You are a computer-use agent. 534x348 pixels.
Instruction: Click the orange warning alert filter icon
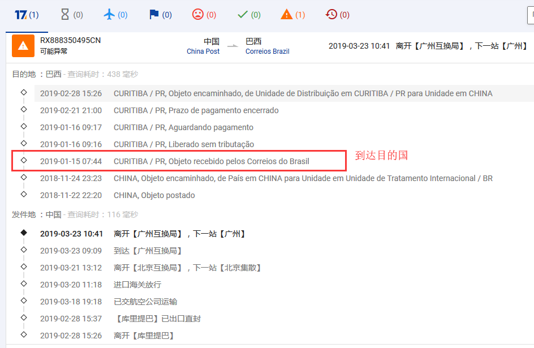287,15
